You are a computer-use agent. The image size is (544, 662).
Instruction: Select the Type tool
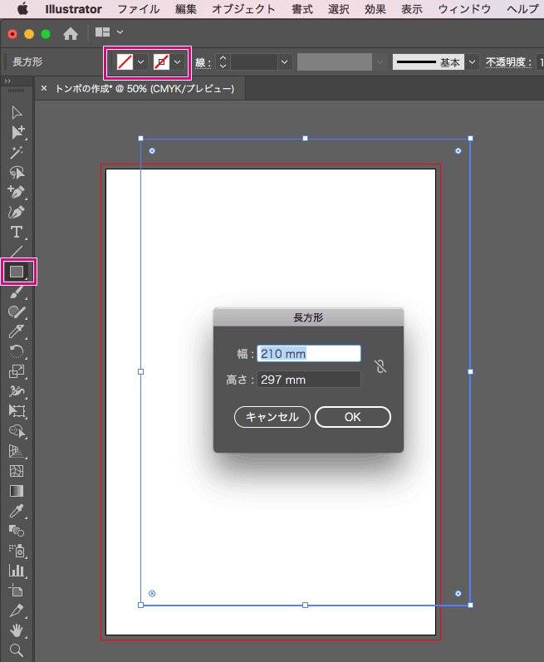[17, 232]
